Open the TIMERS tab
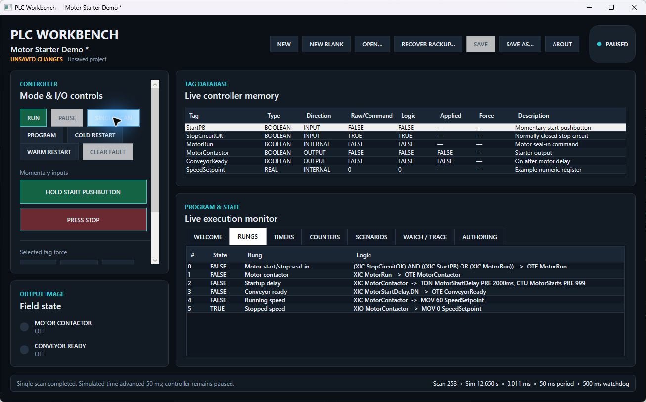This screenshot has width=646, height=402. pos(284,237)
